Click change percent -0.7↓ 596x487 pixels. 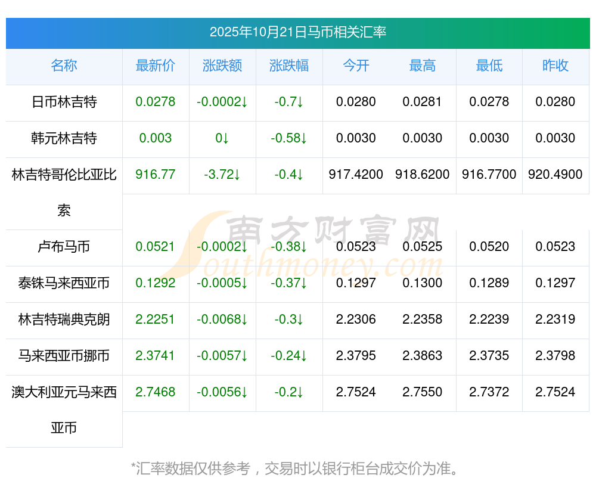pyautogui.click(x=289, y=102)
